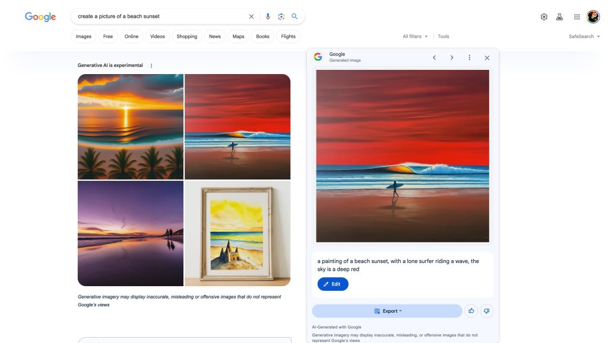
Task: Open the Google apps grid
Action: [577, 17]
